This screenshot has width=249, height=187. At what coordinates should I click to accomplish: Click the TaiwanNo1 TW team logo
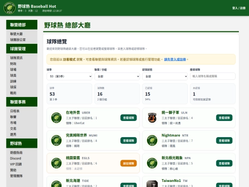(152, 184)
